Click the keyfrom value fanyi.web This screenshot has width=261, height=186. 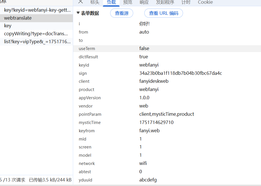149,131
